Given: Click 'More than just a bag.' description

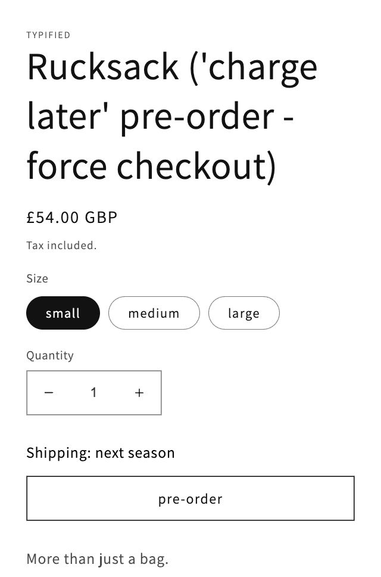Looking at the screenshot, I should click(x=98, y=559).
